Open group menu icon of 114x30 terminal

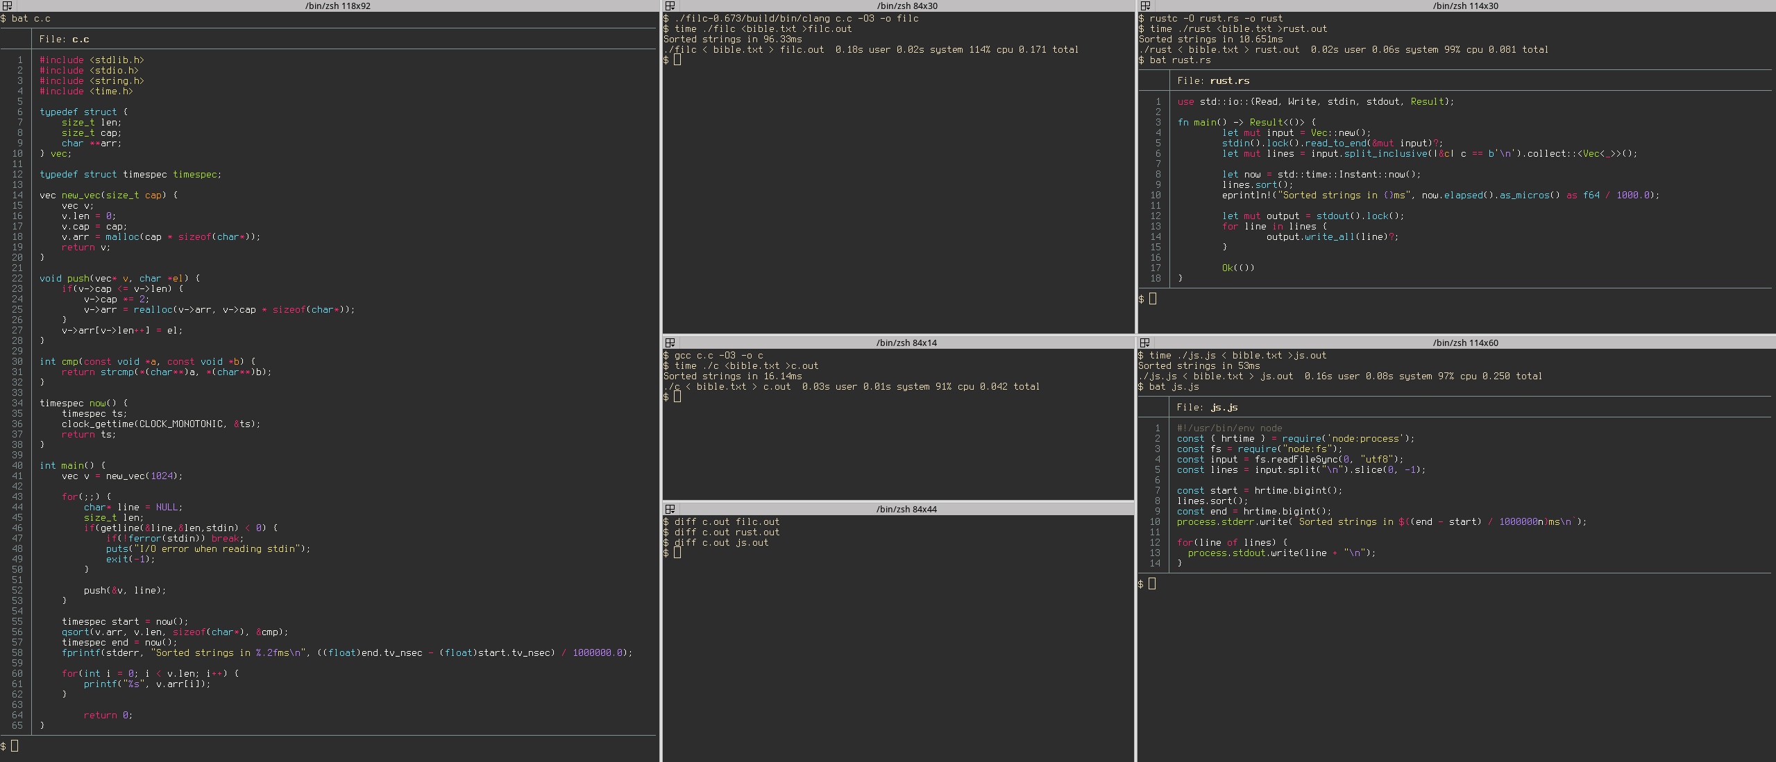point(1145,6)
